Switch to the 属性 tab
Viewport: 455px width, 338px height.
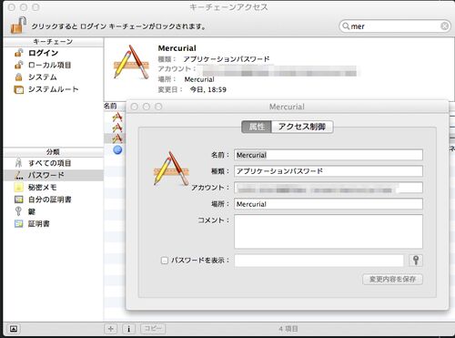click(x=257, y=127)
